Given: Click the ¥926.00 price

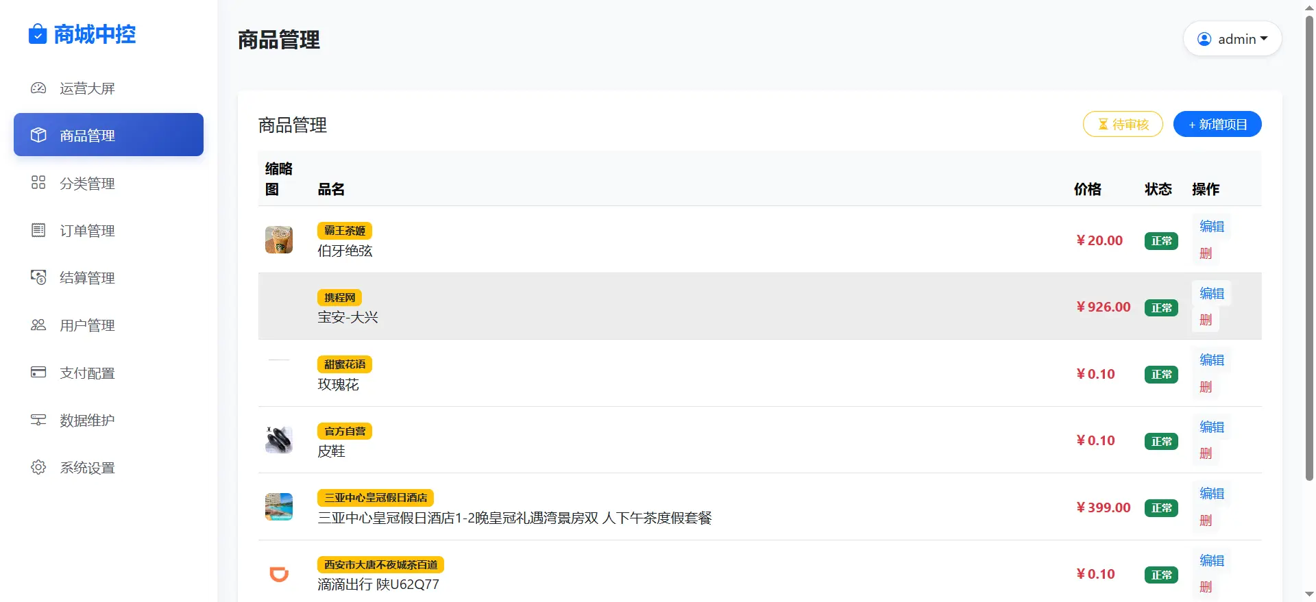Looking at the screenshot, I should pyautogui.click(x=1104, y=307).
